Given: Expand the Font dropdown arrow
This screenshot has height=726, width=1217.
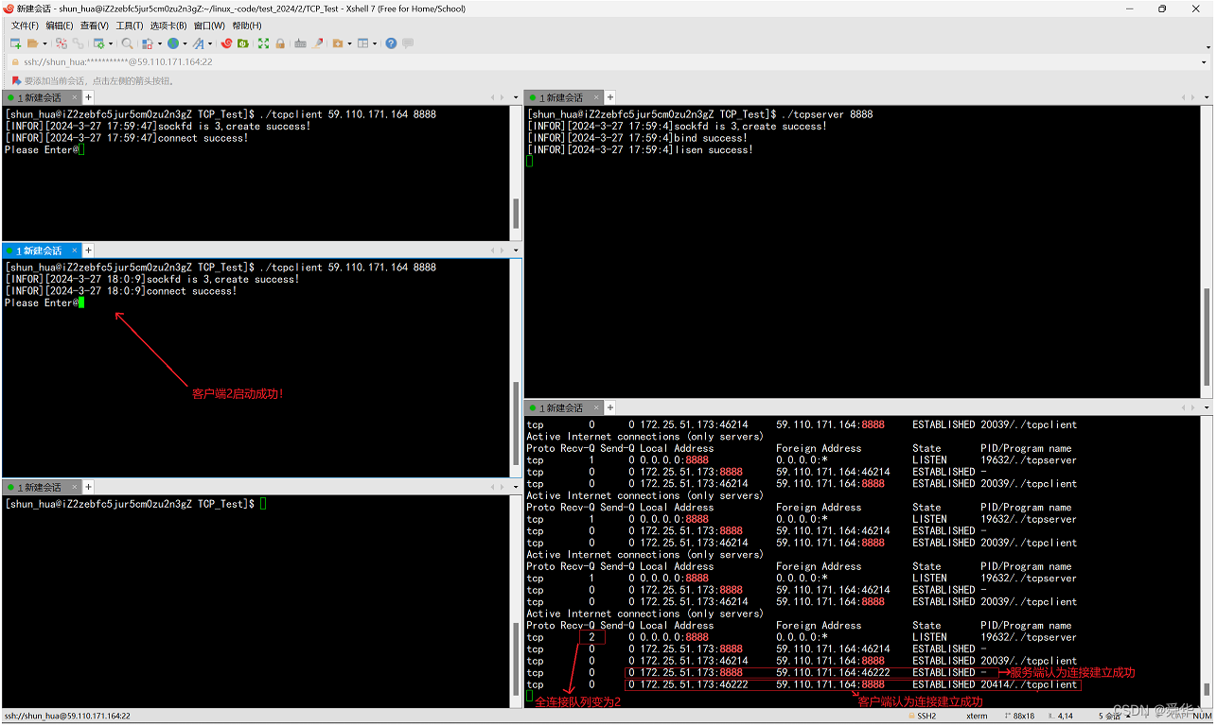Looking at the screenshot, I should pos(210,43).
